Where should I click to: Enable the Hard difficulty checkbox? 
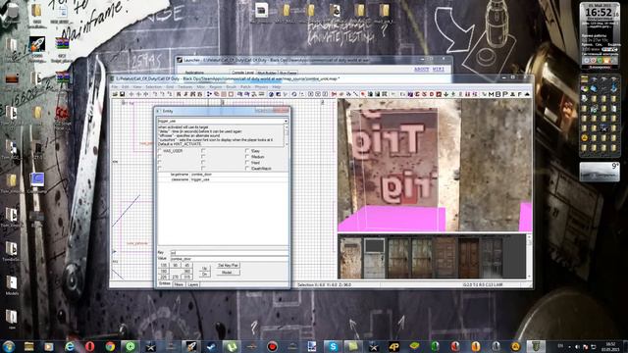point(247,163)
